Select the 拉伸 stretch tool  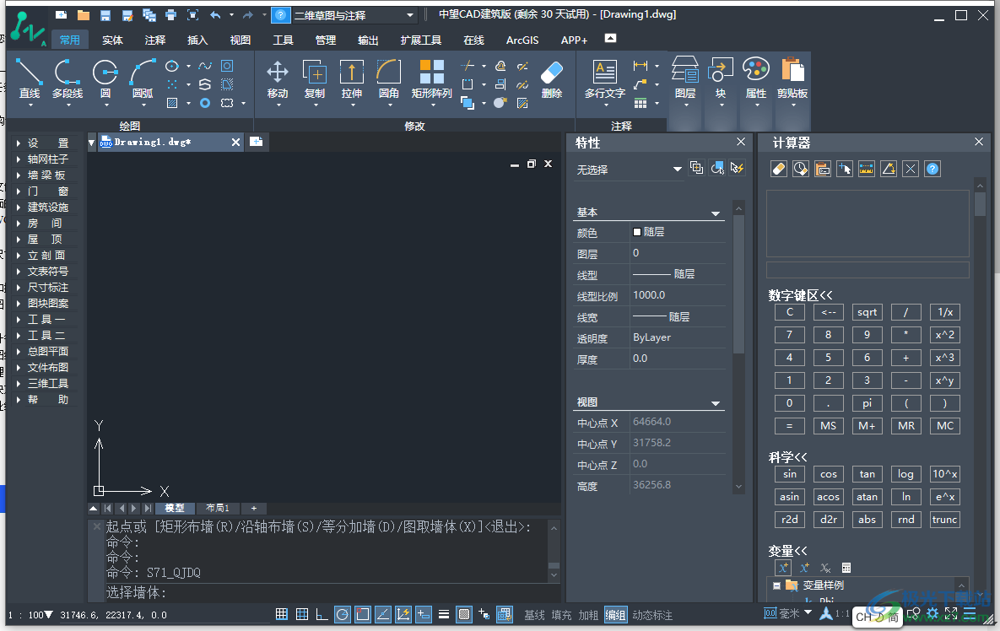click(351, 79)
